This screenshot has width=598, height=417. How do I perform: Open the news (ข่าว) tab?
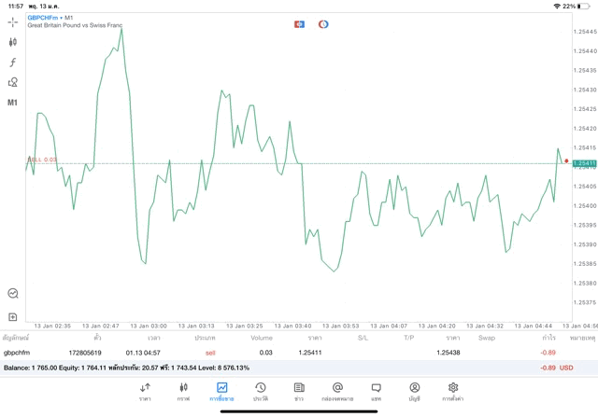[x=299, y=391]
